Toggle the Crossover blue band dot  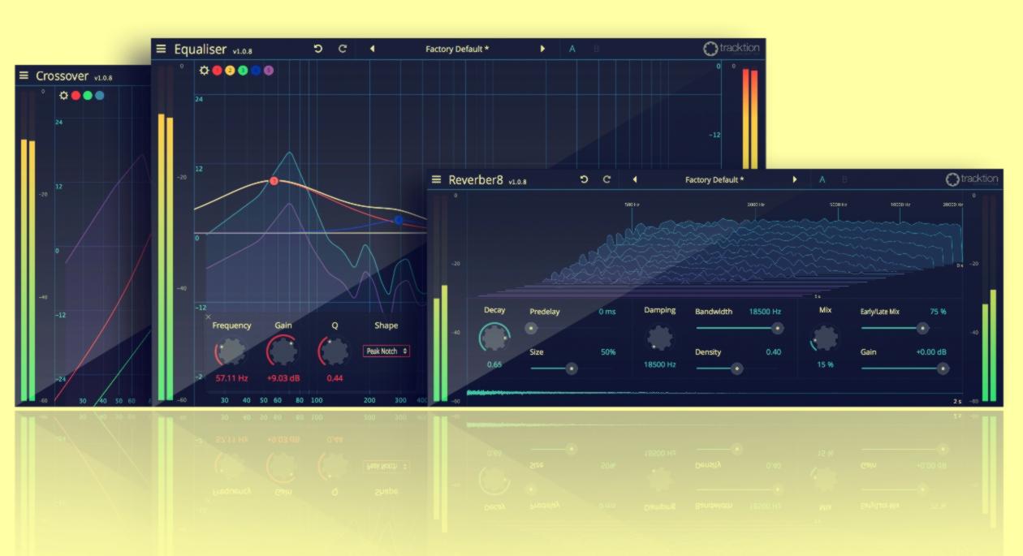click(x=99, y=95)
